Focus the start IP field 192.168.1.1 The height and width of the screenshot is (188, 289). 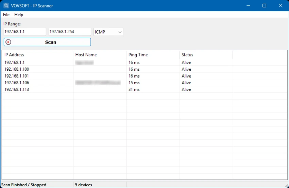click(25, 32)
